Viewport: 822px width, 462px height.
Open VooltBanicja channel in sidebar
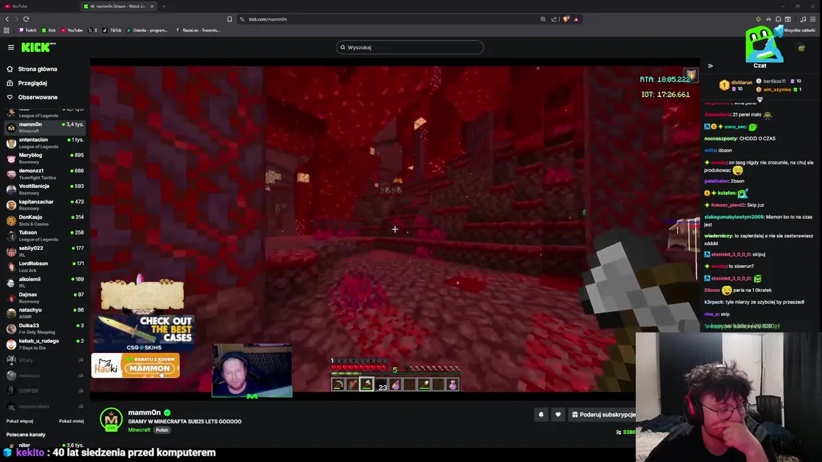click(x=45, y=189)
